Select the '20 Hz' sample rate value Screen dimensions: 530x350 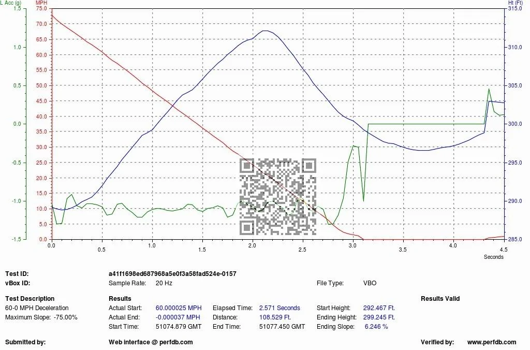pyautogui.click(x=164, y=283)
